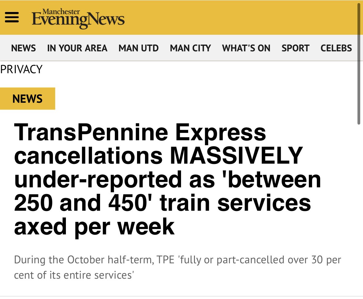This screenshot has width=363, height=299.
Task: Open the IN YOUR AREA section
Action: click(77, 48)
